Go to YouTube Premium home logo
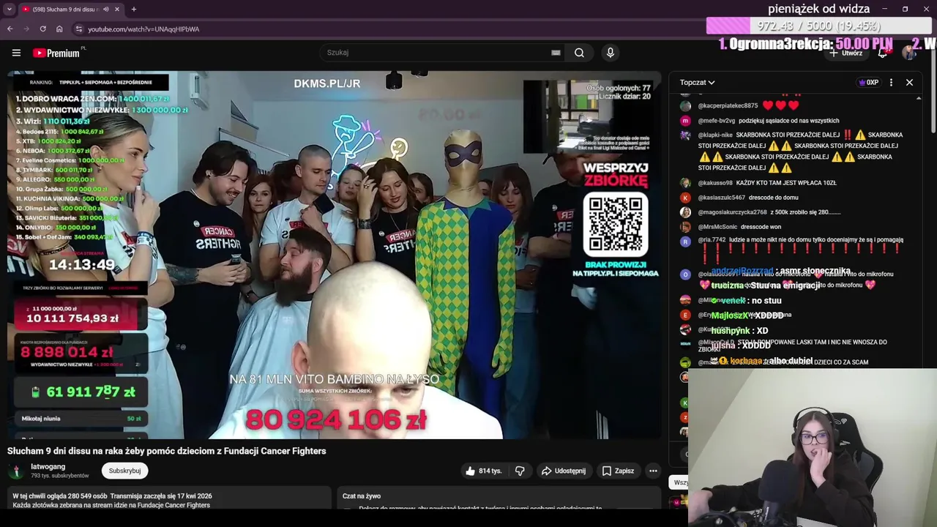The height and width of the screenshot is (527, 937). (56, 53)
